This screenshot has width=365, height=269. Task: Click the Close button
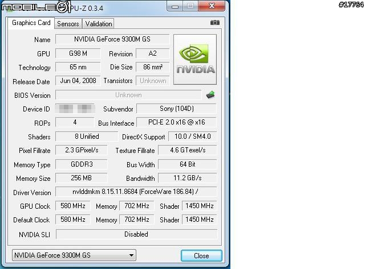coord(201,255)
